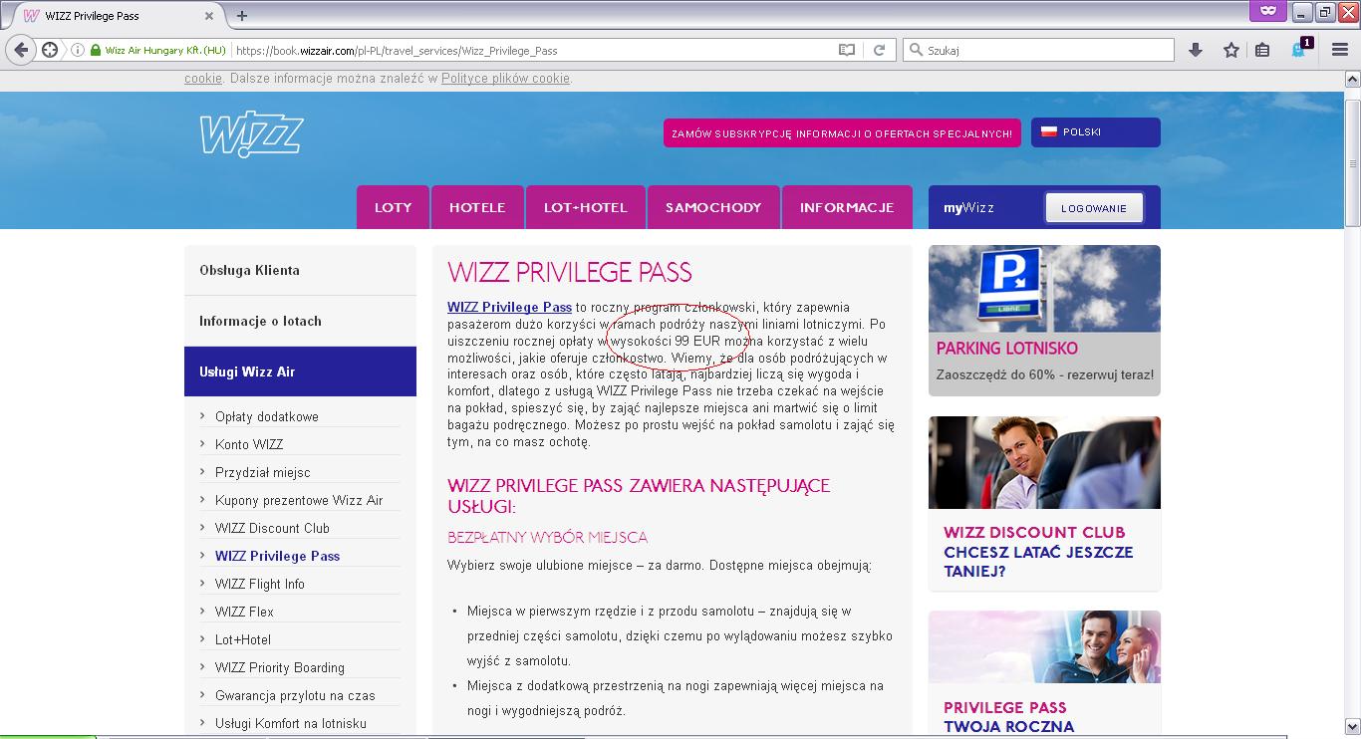Click the URL address field
This screenshot has height=739, width=1361.
tap(534, 50)
